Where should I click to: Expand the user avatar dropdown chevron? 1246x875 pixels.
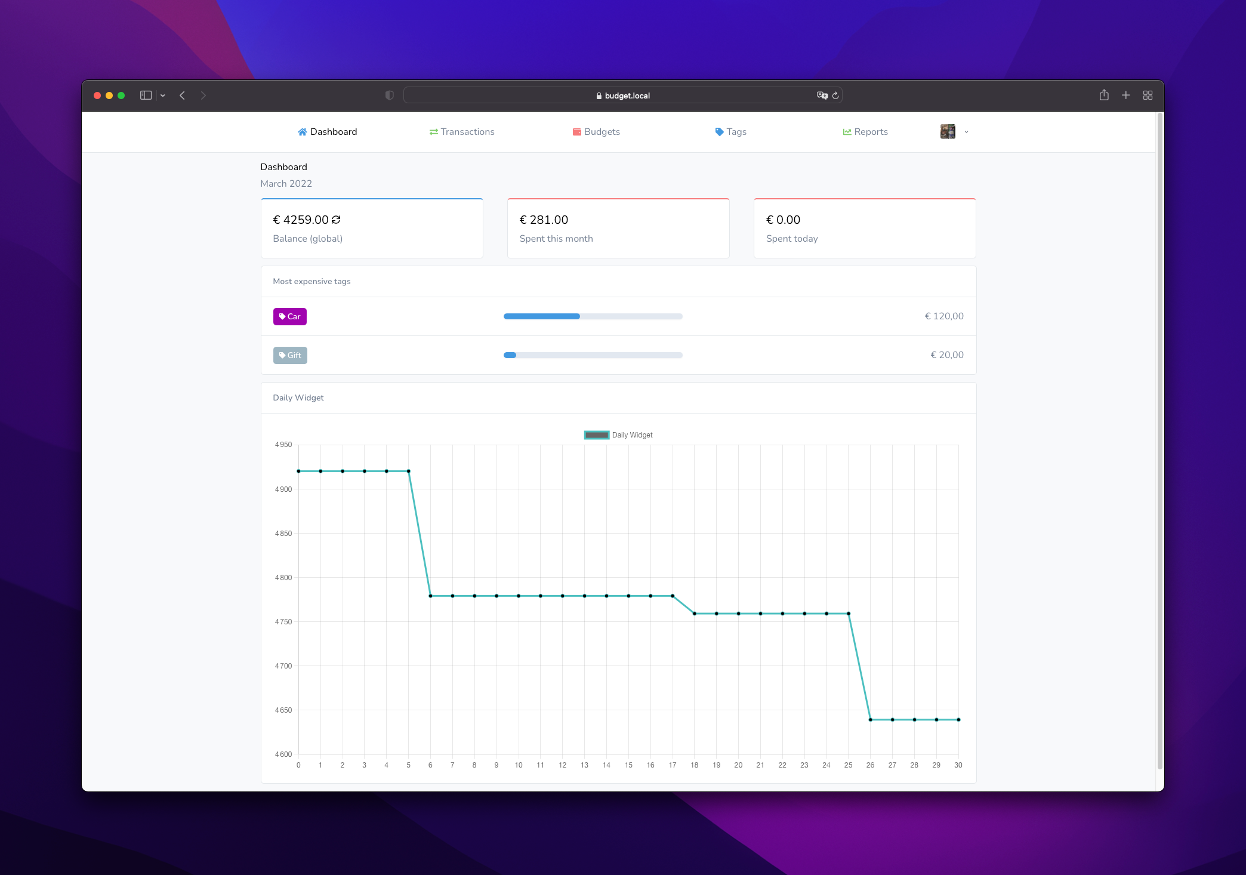point(966,132)
